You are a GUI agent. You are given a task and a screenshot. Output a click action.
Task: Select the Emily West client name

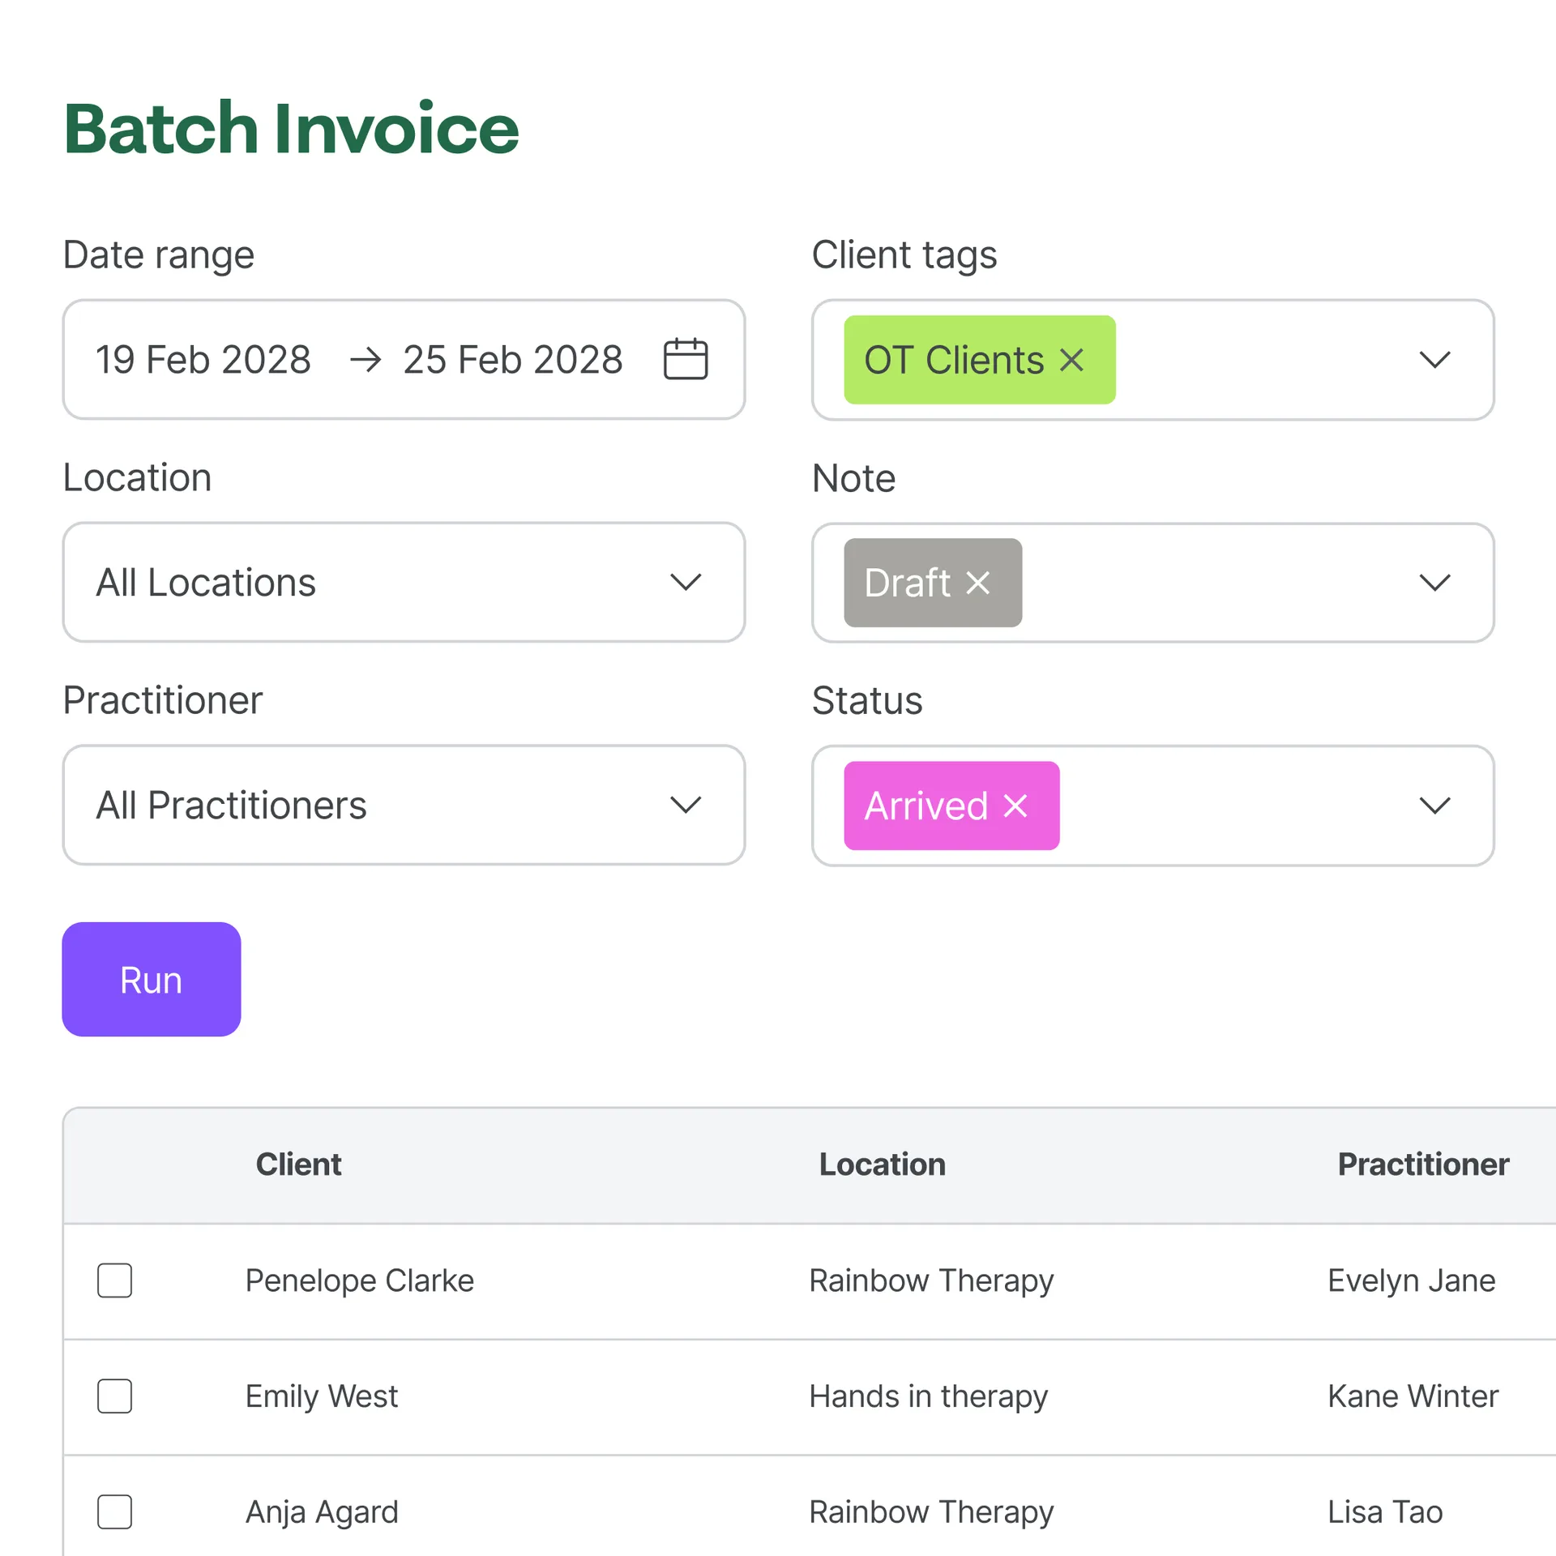click(x=322, y=1396)
